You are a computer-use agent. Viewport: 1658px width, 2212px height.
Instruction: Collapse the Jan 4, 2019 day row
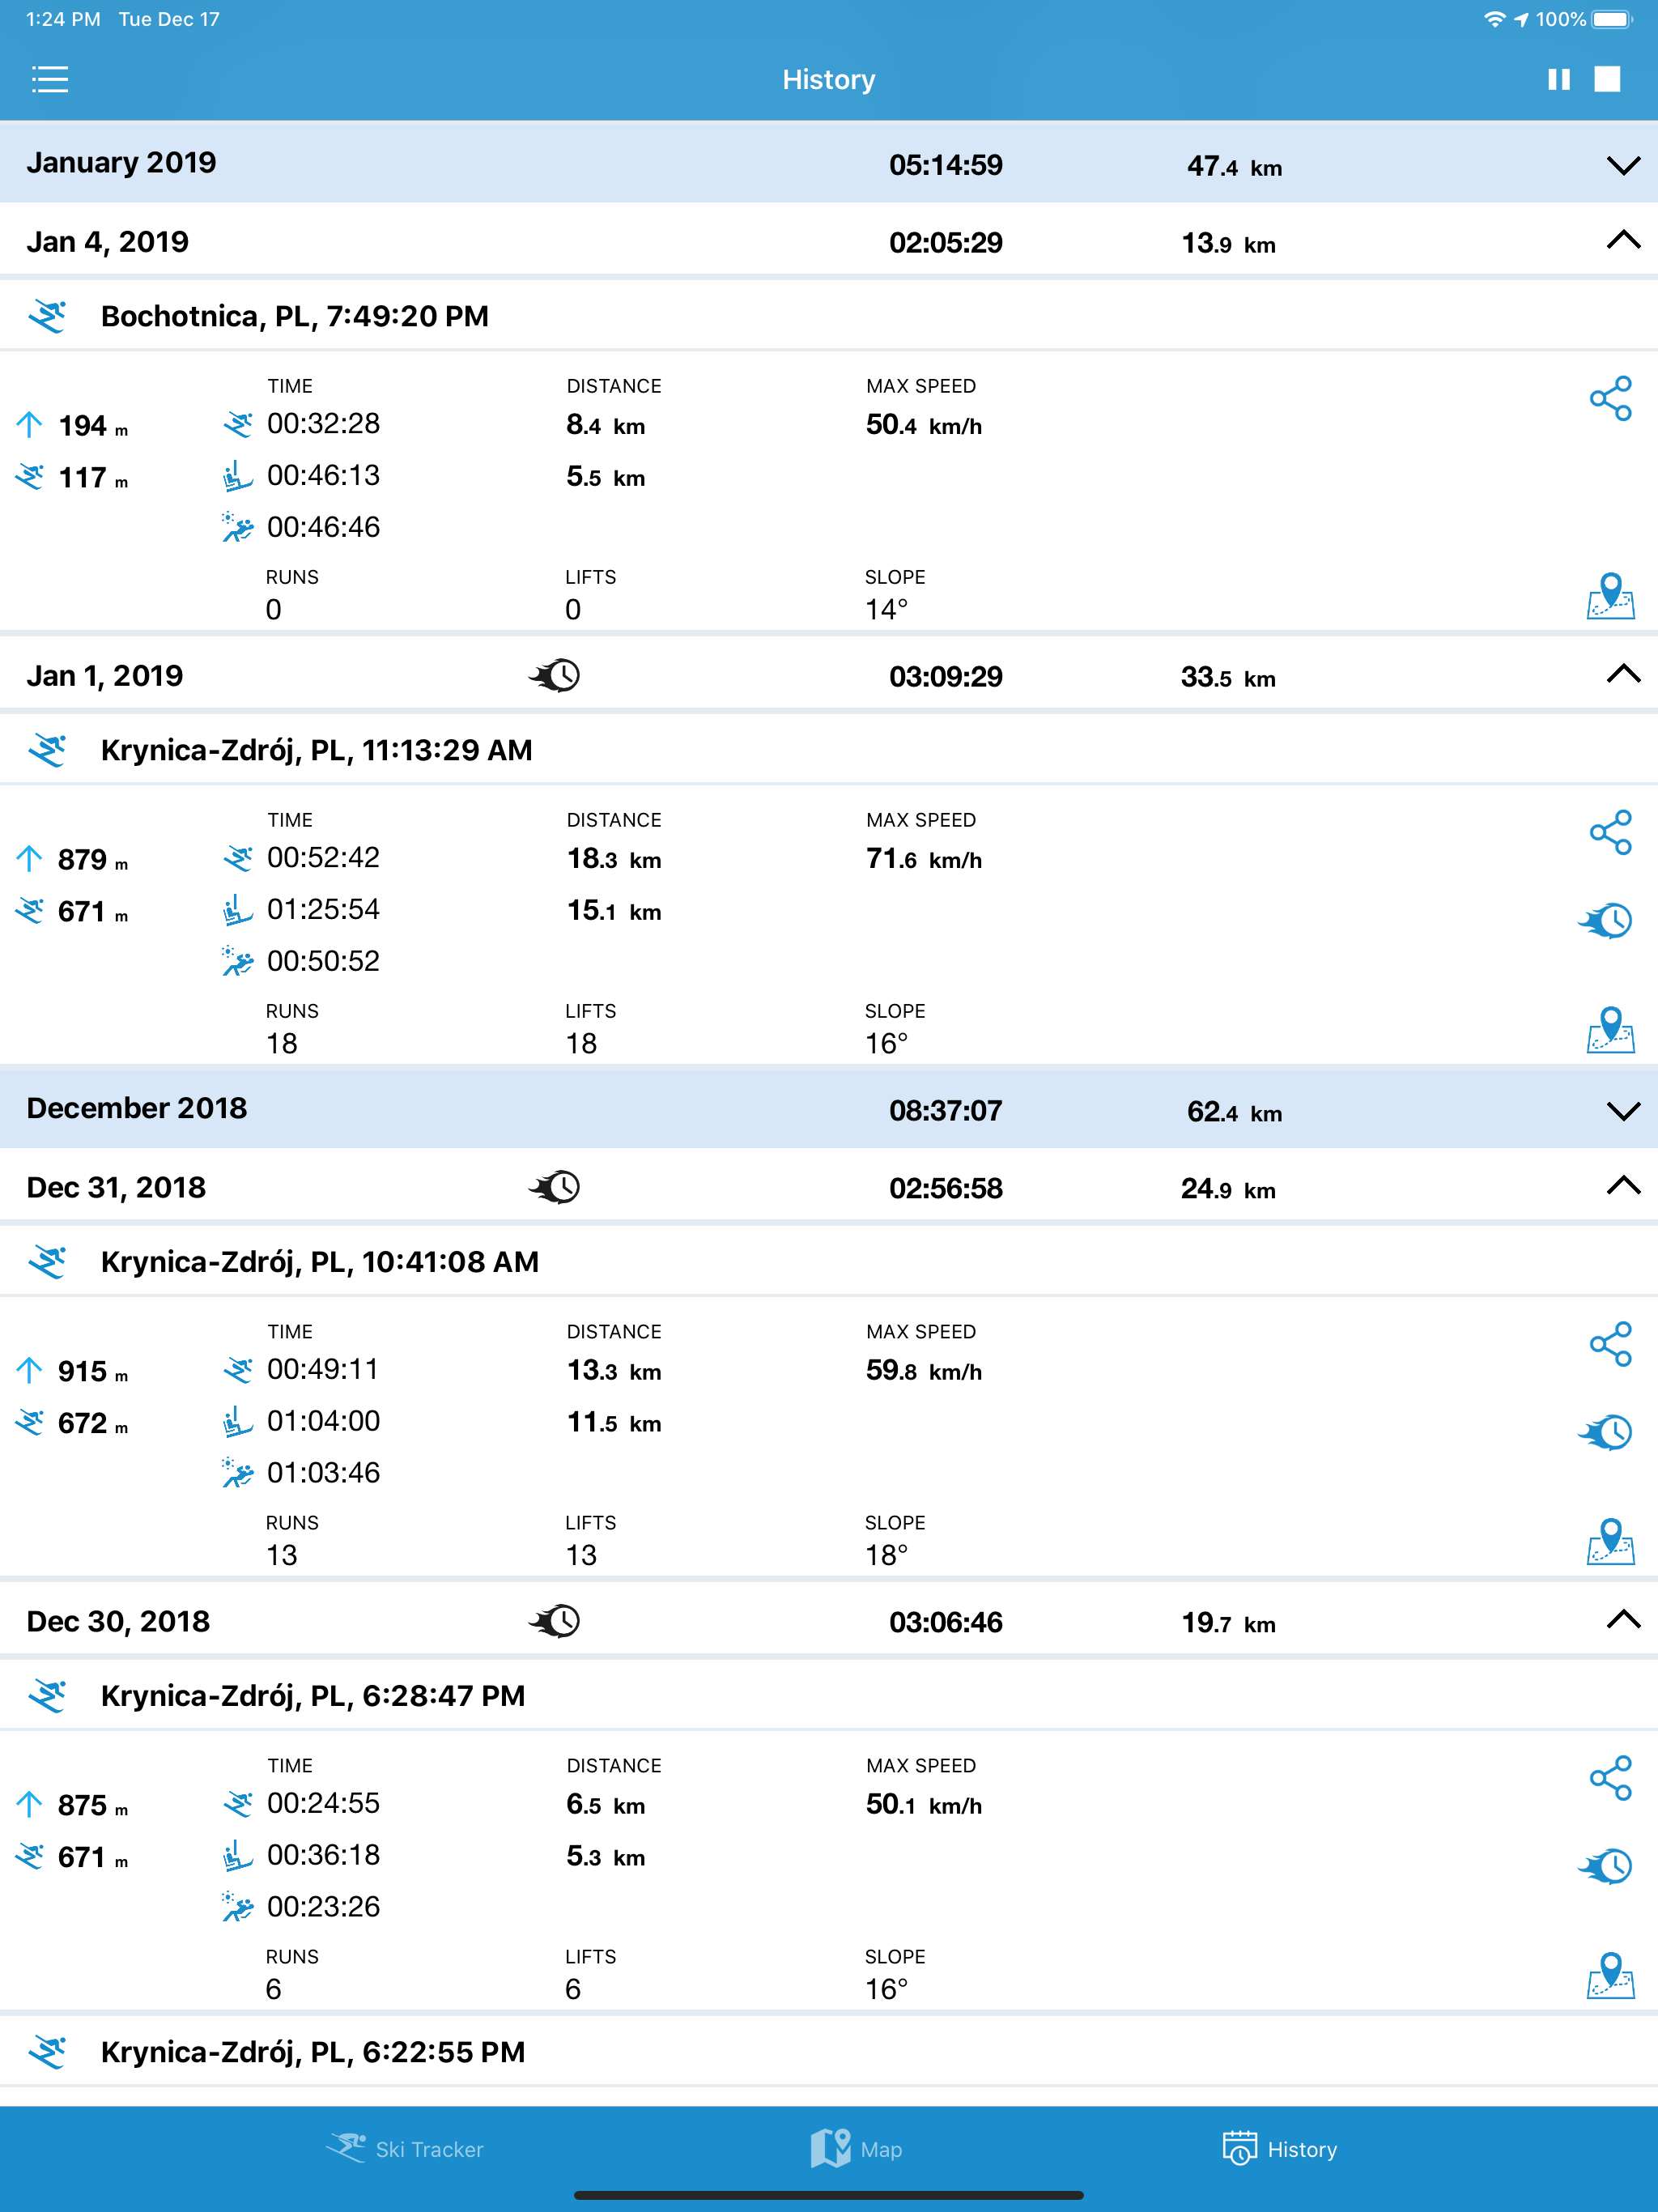pos(1623,240)
